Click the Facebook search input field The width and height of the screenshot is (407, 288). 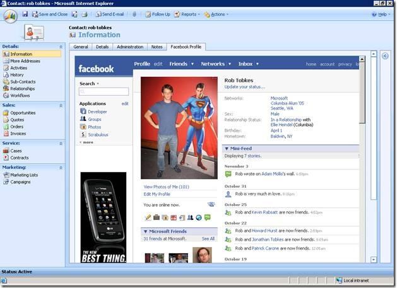pyautogui.click(x=103, y=92)
